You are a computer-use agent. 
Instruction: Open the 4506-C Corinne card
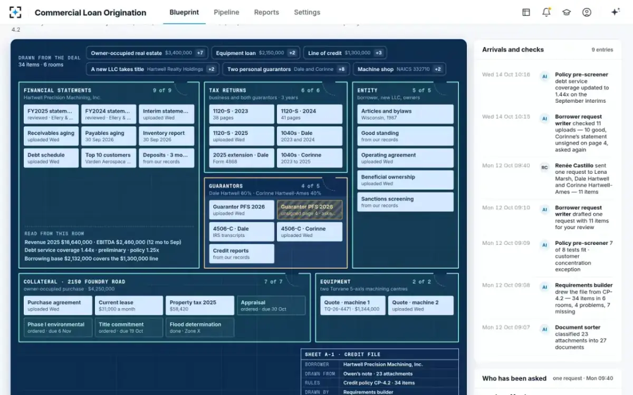pyautogui.click(x=310, y=232)
